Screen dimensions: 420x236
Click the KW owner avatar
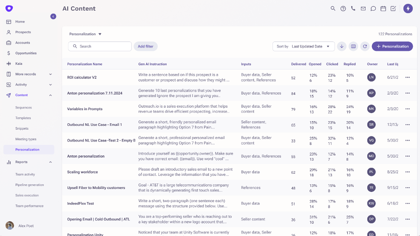click(371, 203)
